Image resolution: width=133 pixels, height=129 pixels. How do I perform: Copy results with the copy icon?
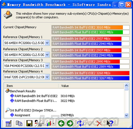click(19, 123)
